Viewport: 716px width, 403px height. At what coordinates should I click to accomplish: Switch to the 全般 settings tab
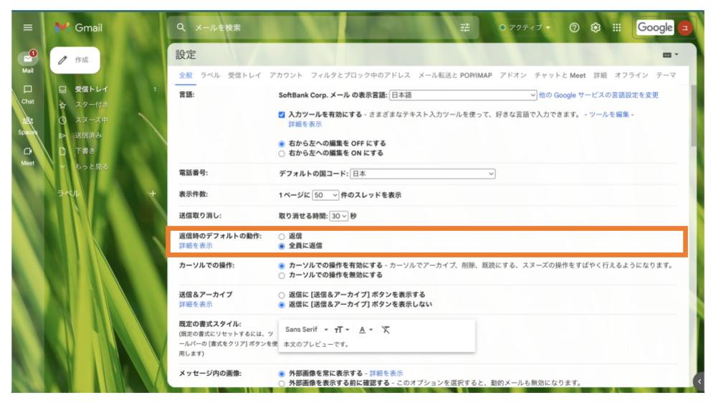(x=186, y=75)
